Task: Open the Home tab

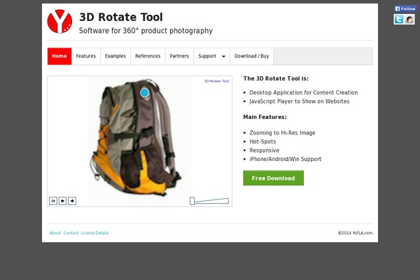Action: (59, 56)
